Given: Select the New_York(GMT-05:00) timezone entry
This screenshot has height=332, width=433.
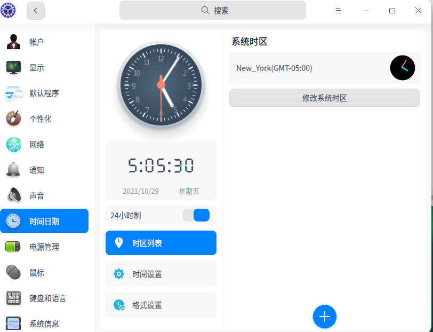Looking at the screenshot, I should pos(309,68).
